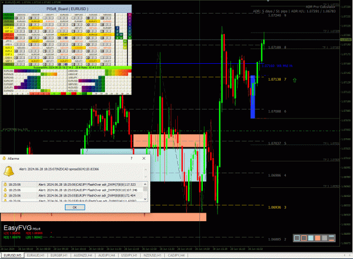
Task: Click the cyan-orange lines icon in EasyFVG palette
Action: click(x=332, y=238)
